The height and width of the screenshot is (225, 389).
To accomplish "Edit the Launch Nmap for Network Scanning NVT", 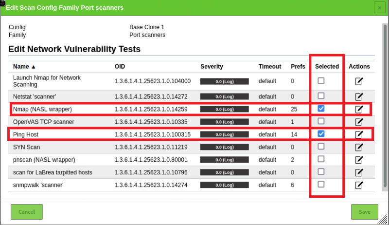I will (359, 81).
